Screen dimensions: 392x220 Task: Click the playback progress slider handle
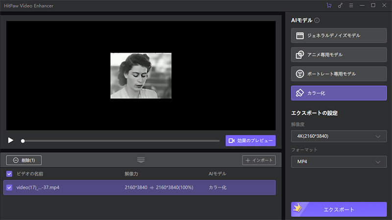[23, 141]
